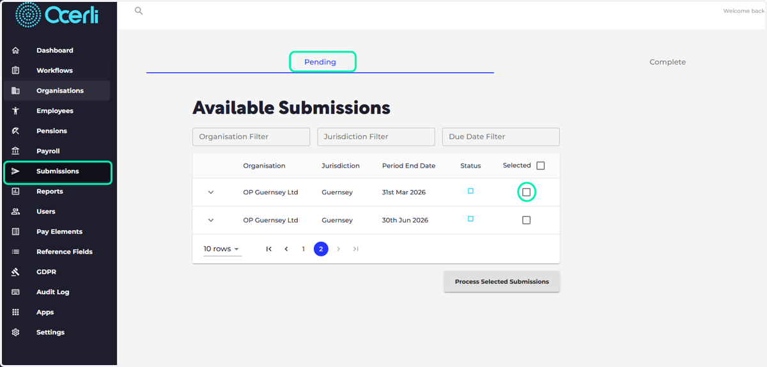The height and width of the screenshot is (367, 767).
Task: Switch to the Pending tab
Action: (x=320, y=62)
